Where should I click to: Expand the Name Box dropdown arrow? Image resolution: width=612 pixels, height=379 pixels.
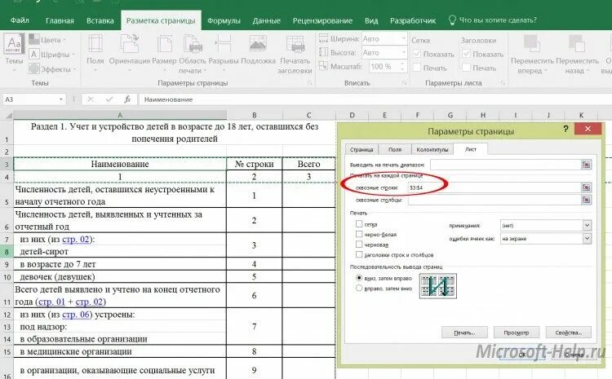61,99
